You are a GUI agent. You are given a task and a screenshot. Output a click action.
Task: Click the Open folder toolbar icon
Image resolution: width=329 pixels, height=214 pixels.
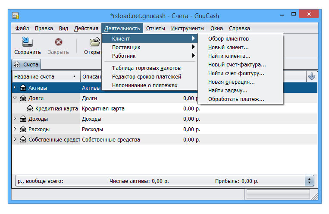click(x=94, y=41)
